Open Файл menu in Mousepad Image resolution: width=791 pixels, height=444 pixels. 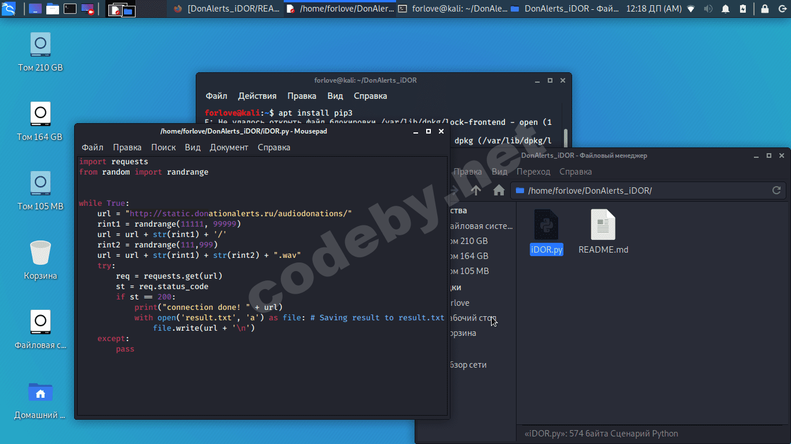point(93,147)
